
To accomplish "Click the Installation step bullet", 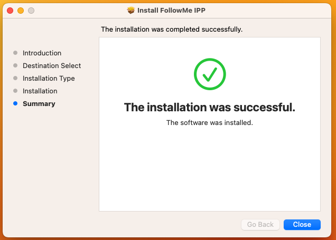I will 15,91.
